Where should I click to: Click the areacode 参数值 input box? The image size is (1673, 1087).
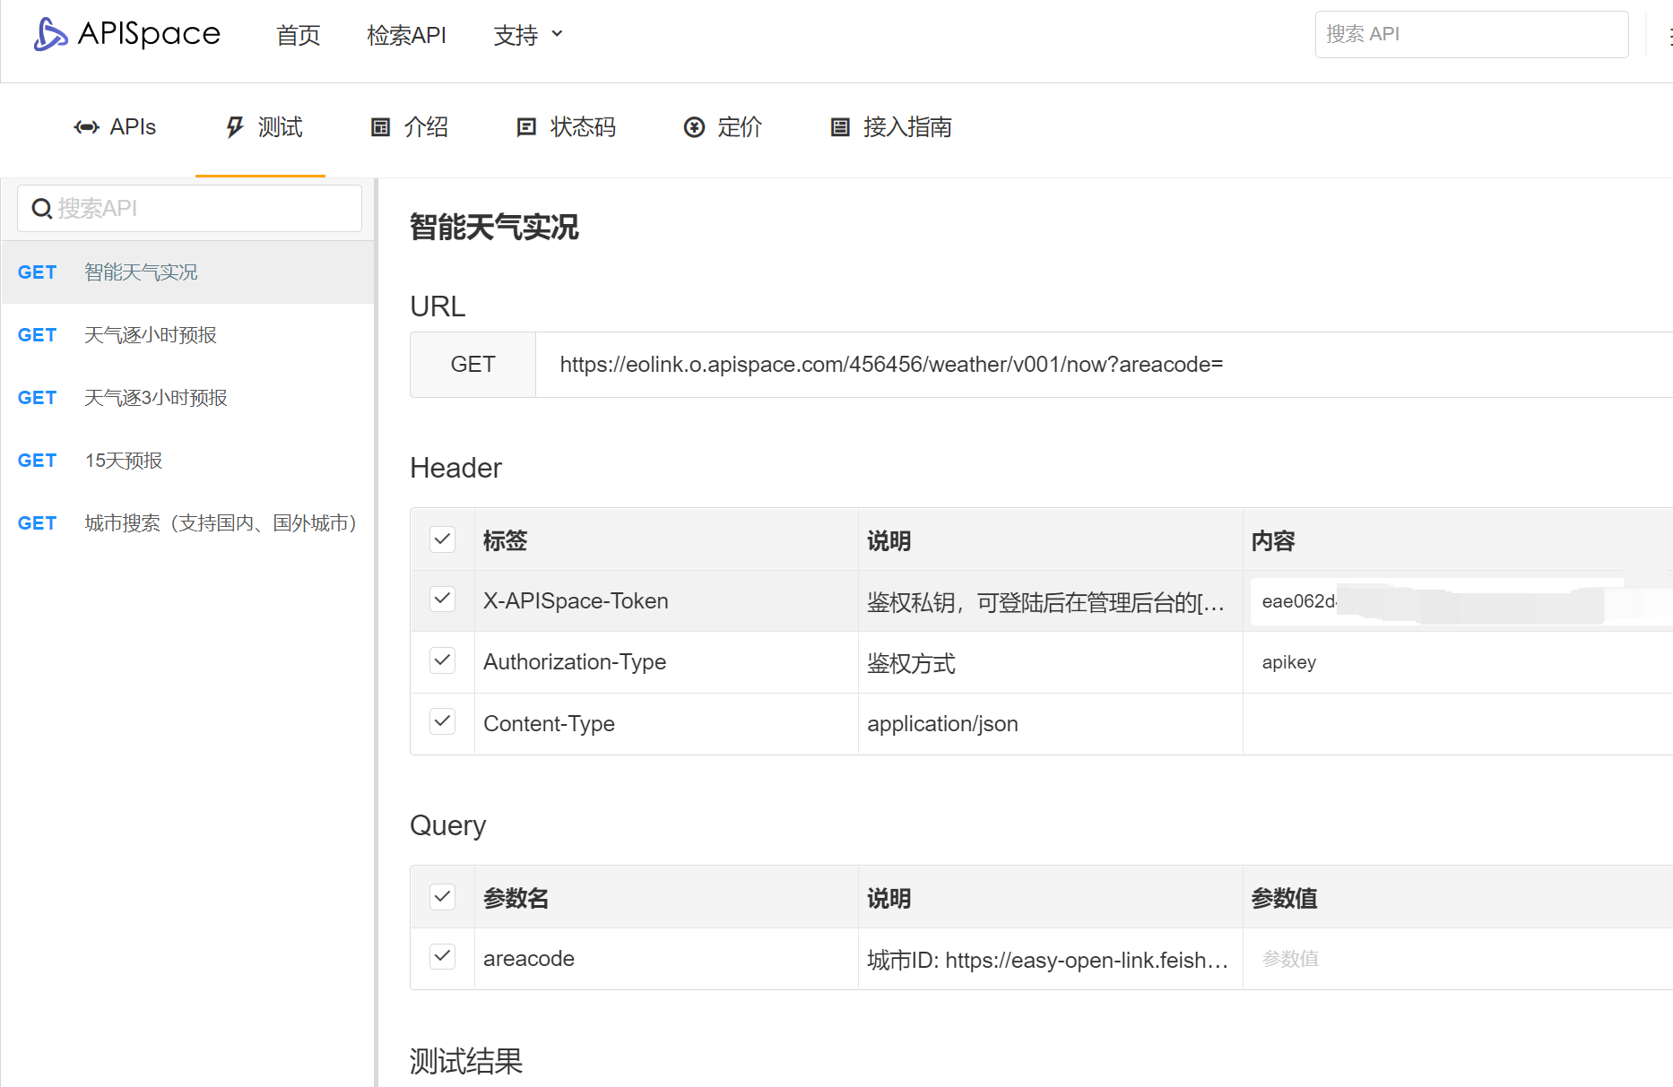[x=1390, y=958]
